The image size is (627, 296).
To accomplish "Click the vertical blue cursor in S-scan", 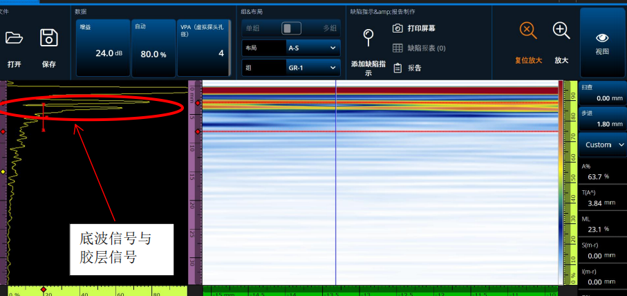I will coord(335,183).
